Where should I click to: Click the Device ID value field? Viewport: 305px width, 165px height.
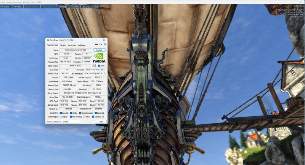95,70
